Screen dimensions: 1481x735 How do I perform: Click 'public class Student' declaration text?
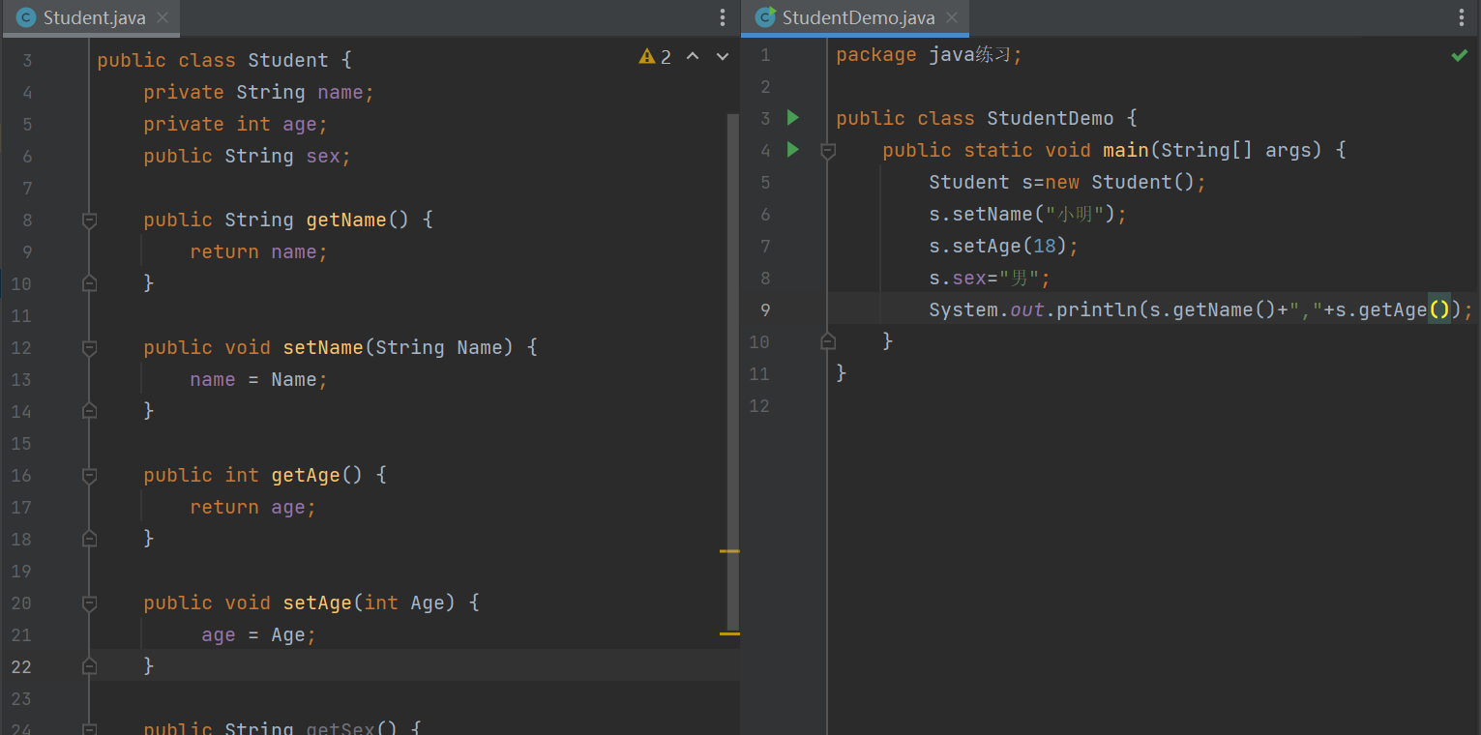(213, 60)
